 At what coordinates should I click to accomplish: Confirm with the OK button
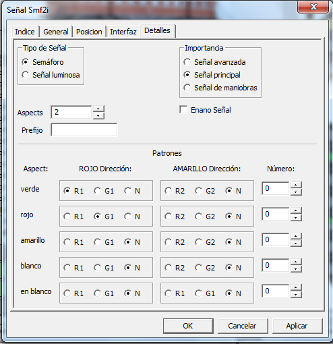(x=188, y=326)
